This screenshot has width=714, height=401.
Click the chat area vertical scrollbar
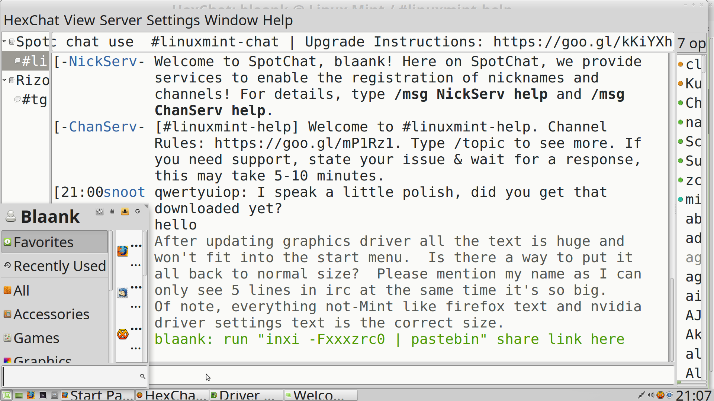tap(672, 319)
